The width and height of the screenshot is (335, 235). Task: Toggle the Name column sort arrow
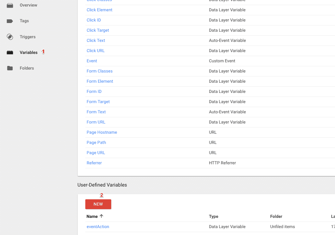tap(101, 216)
